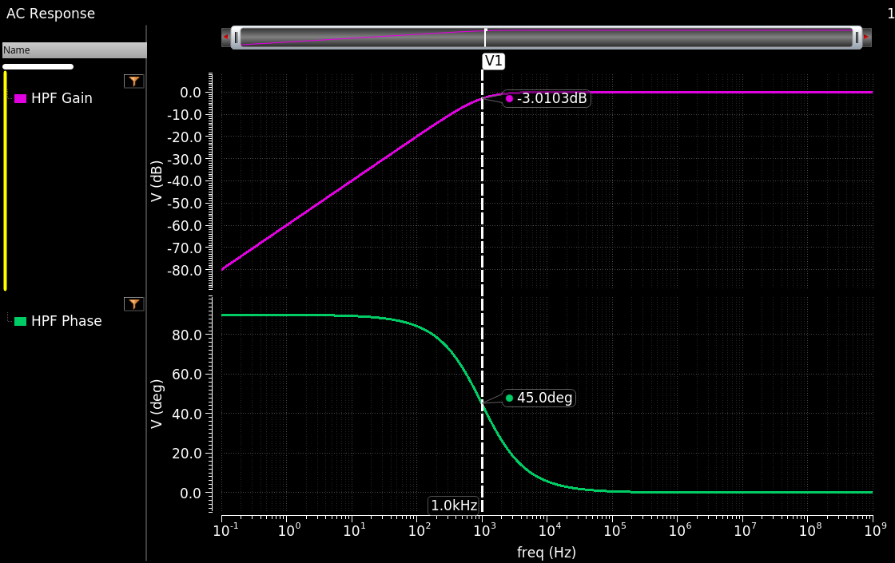The height and width of the screenshot is (563, 895).
Task: Select the HPF Gain trace in legend
Action: (62, 98)
